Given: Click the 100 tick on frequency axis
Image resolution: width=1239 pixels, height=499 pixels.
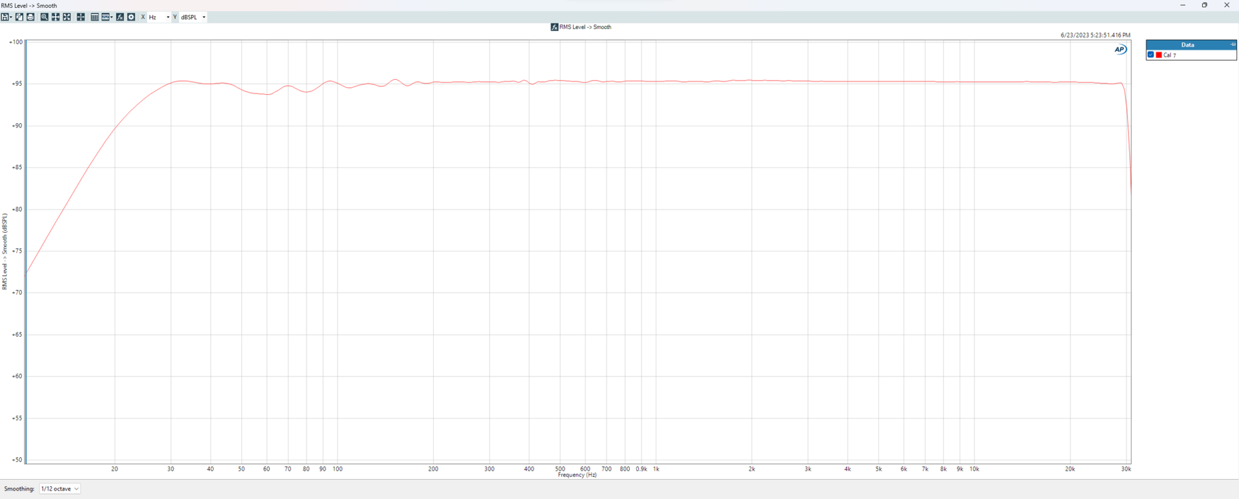Looking at the screenshot, I should pyautogui.click(x=337, y=469).
